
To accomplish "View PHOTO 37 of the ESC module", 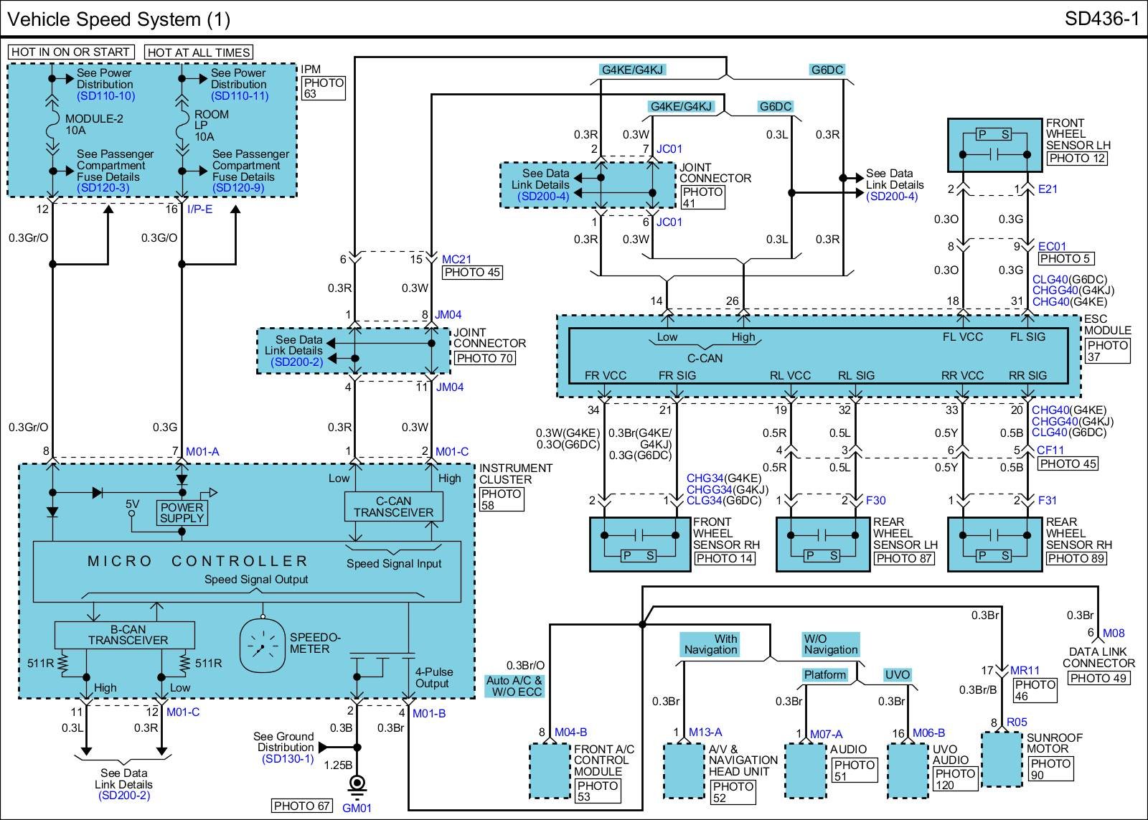I will pyautogui.click(x=1107, y=351).
